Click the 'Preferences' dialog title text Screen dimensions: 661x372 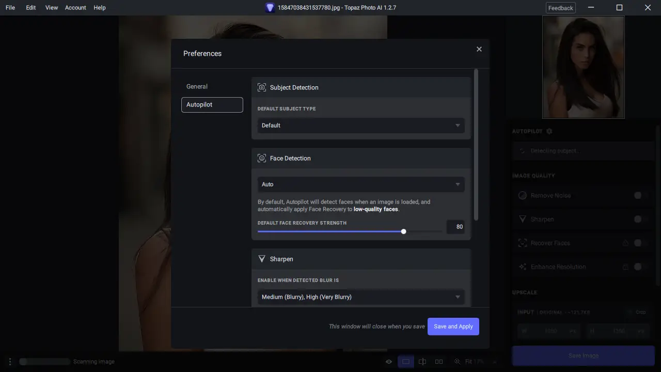tap(202, 54)
